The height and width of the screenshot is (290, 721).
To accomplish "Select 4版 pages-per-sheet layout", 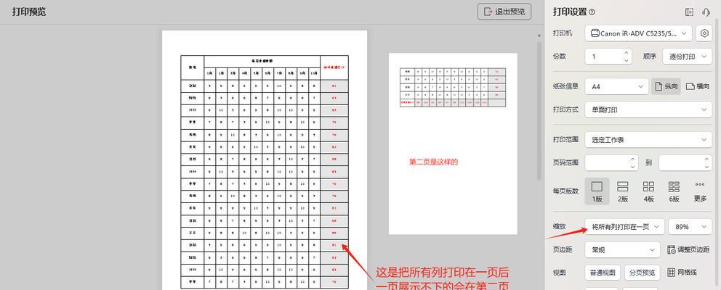I will pyautogui.click(x=648, y=191).
